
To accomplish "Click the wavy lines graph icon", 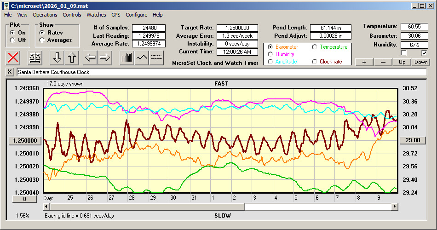I will point(156,57).
